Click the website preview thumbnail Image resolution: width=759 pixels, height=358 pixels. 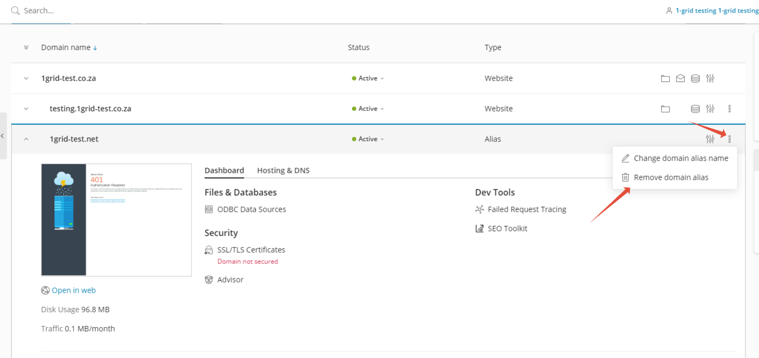(116, 220)
